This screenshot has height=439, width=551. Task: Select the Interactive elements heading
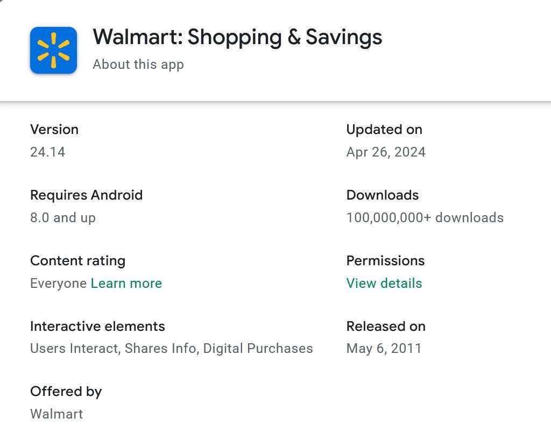pyautogui.click(x=97, y=327)
